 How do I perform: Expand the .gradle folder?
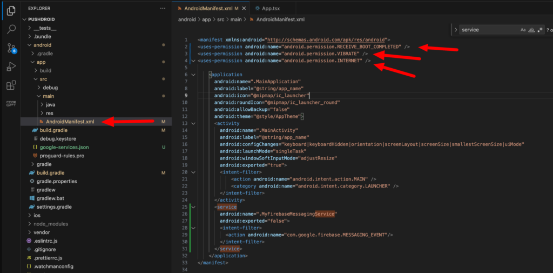tap(33, 54)
